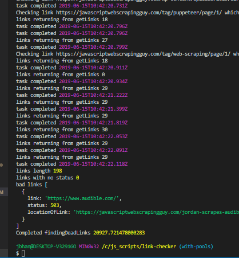The width and height of the screenshot is (239, 258).
Task: Click the locationOfLink jordan-scrapes URL
Action: 156,212
